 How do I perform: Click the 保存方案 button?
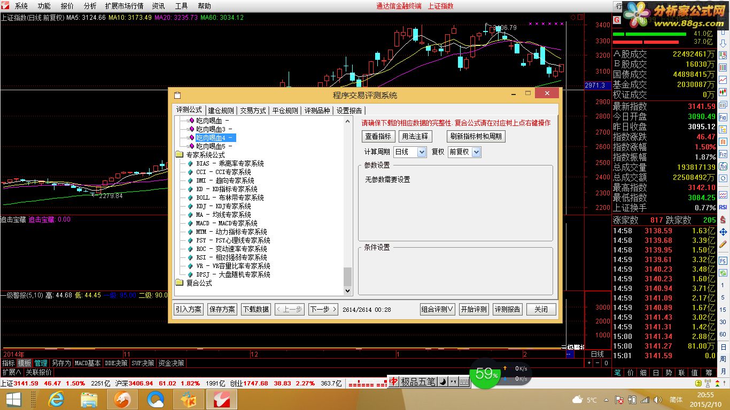pos(222,309)
